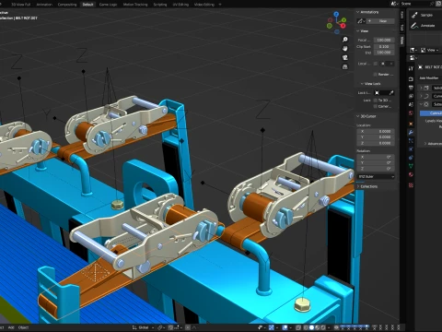Open the Render properties tab icon
Image resolution: width=442 pixels, height=332 pixels.
point(411,79)
